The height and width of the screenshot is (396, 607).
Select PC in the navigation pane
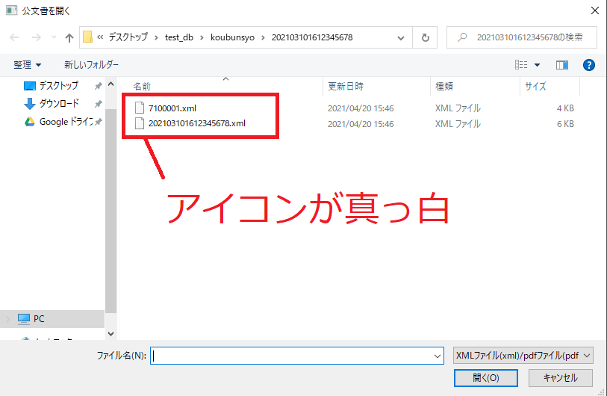38,318
